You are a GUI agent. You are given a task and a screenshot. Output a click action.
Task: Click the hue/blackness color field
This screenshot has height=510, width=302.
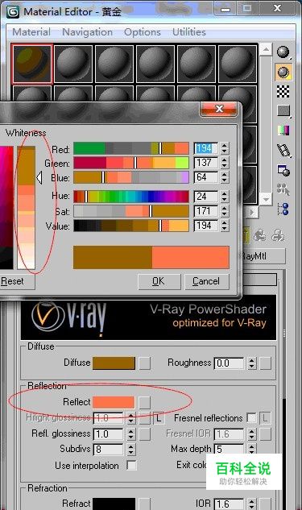[6, 208]
